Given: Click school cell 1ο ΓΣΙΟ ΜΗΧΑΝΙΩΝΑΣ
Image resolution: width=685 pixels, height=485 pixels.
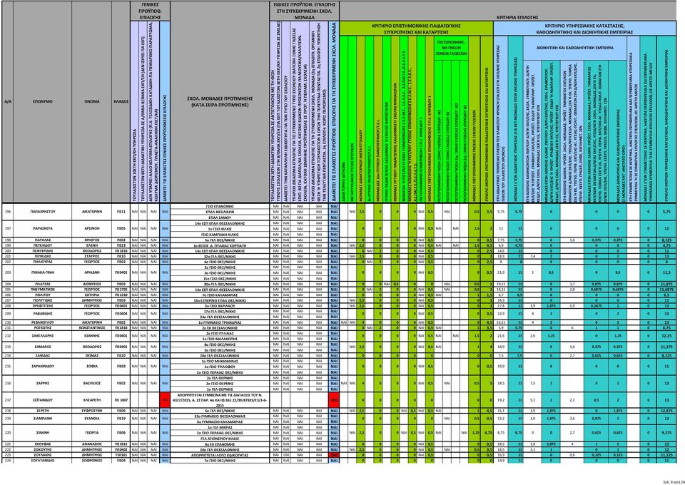Looking at the screenshot, I should pos(219,361).
